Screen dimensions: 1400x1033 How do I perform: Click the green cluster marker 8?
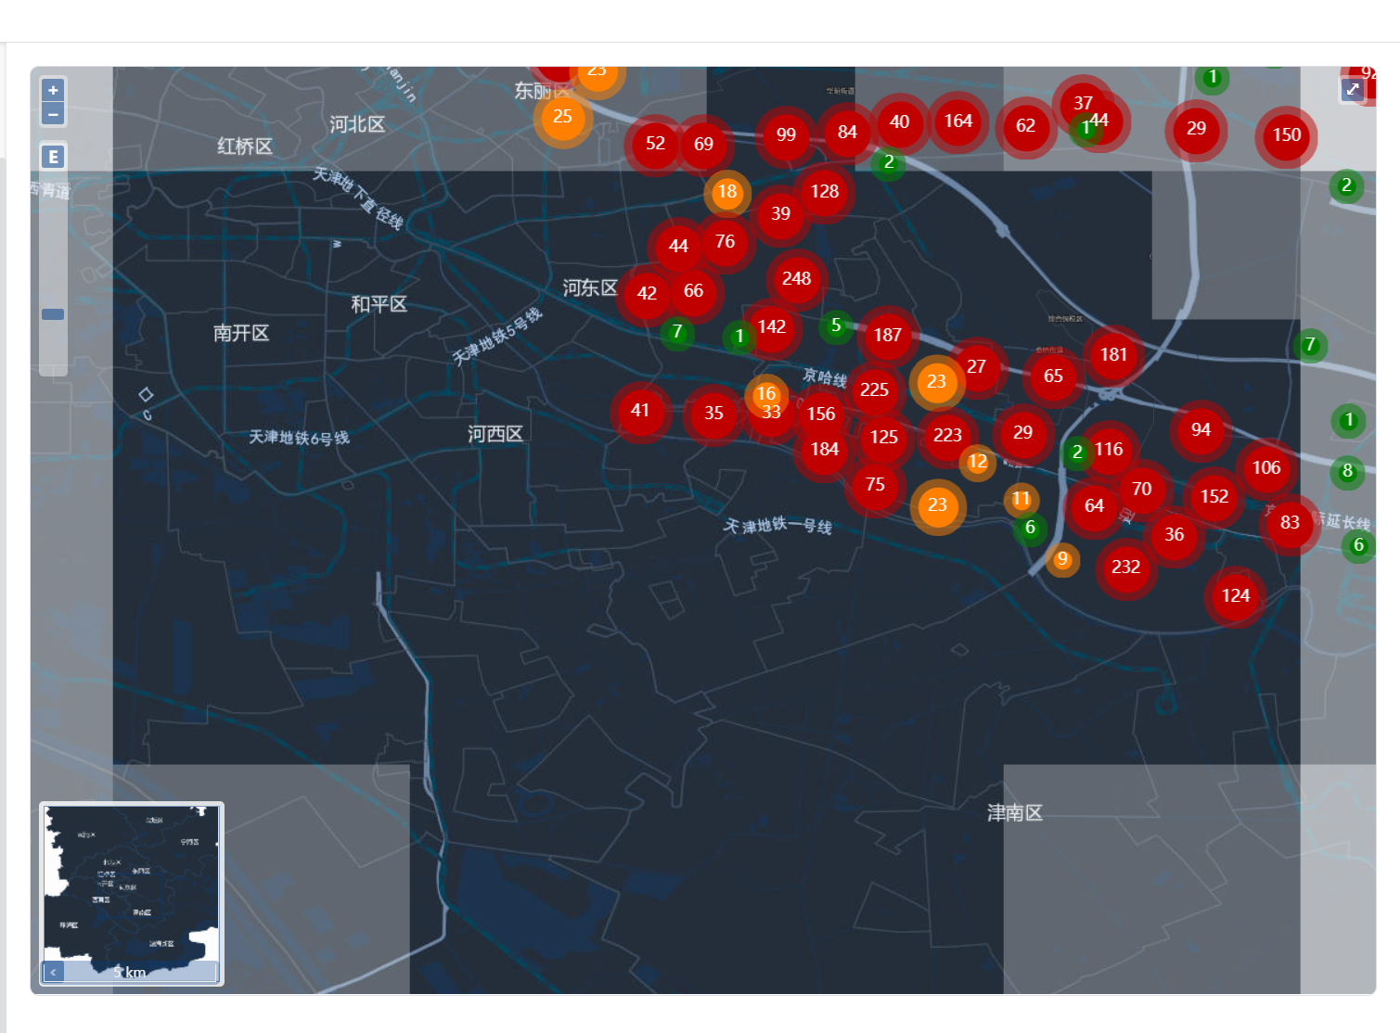pyautogui.click(x=1347, y=471)
